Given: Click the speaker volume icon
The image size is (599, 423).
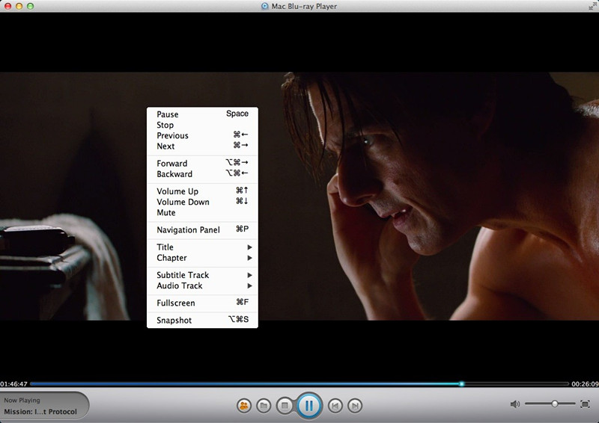Looking at the screenshot, I should click(x=515, y=404).
